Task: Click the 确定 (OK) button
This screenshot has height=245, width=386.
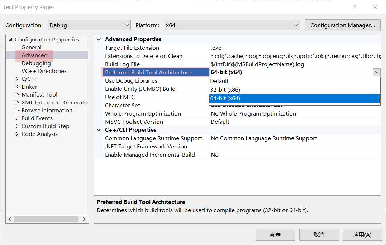Action: coord(275,235)
